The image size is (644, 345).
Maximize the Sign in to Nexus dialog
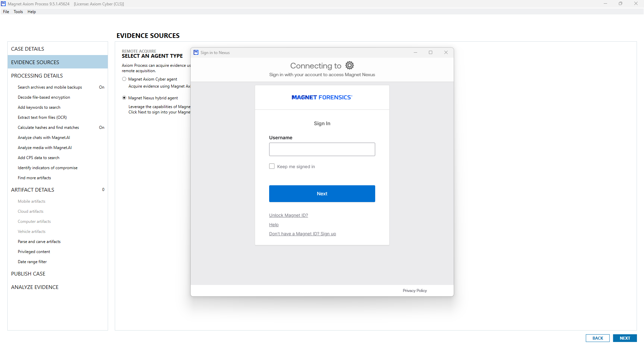tap(430, 52)
